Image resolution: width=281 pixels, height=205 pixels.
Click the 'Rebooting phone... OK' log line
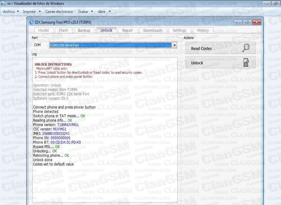coord(51,155)
